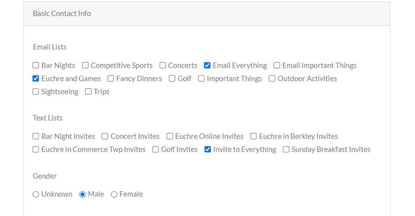Image resolution: width=415 pixels, height=216 pixels.
Task: Tick Euchre Online Invites checkbox
Action: click(x=170, y=136)
